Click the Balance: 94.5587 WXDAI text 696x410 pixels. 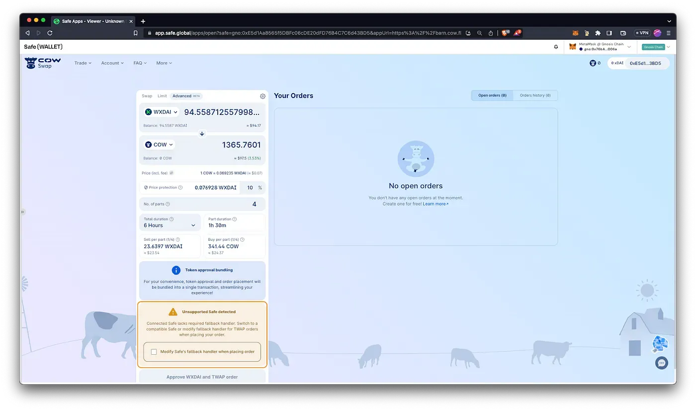(166, 125)
